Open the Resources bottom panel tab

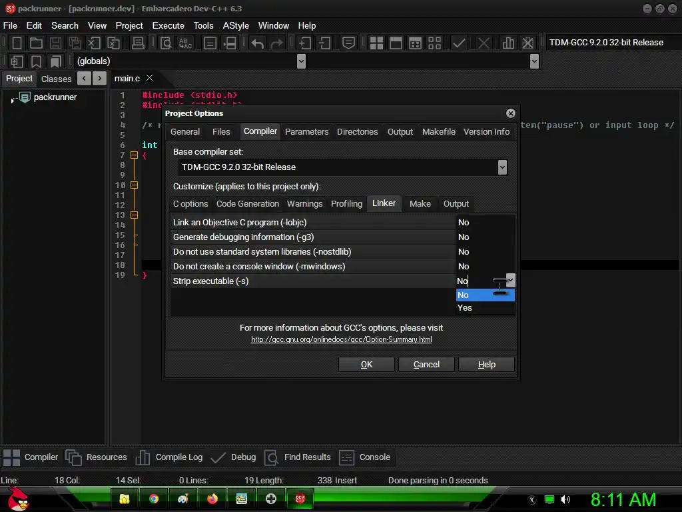96,457
